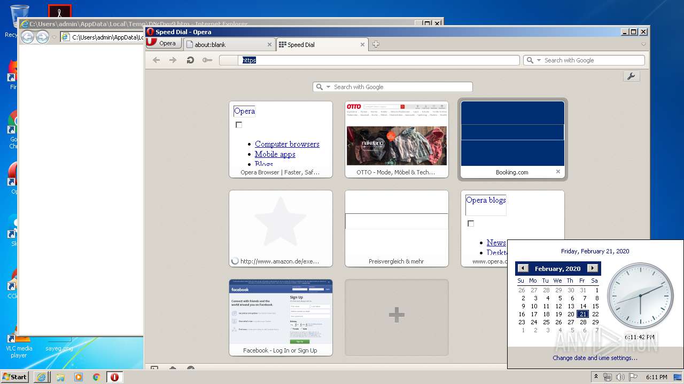Open the Opera main menu button
Screen dimensions: 684x384
(x=164, y=44)
